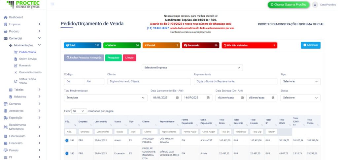Click sort arrows on Cód. column header
The image size is (338, 160).
[x=75, y=125]
